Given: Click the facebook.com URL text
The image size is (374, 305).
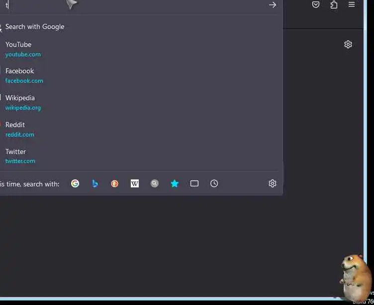Looking at the screenshot, I should [x=24, y=81].
